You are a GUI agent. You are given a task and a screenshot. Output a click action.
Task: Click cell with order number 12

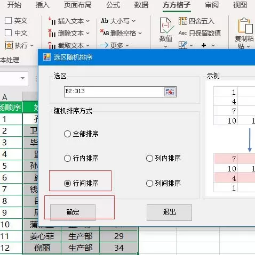[11, 248]
